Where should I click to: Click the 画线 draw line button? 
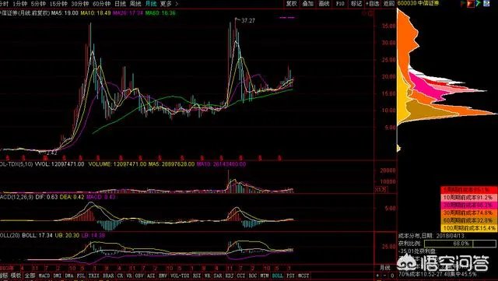coord(324,3)
